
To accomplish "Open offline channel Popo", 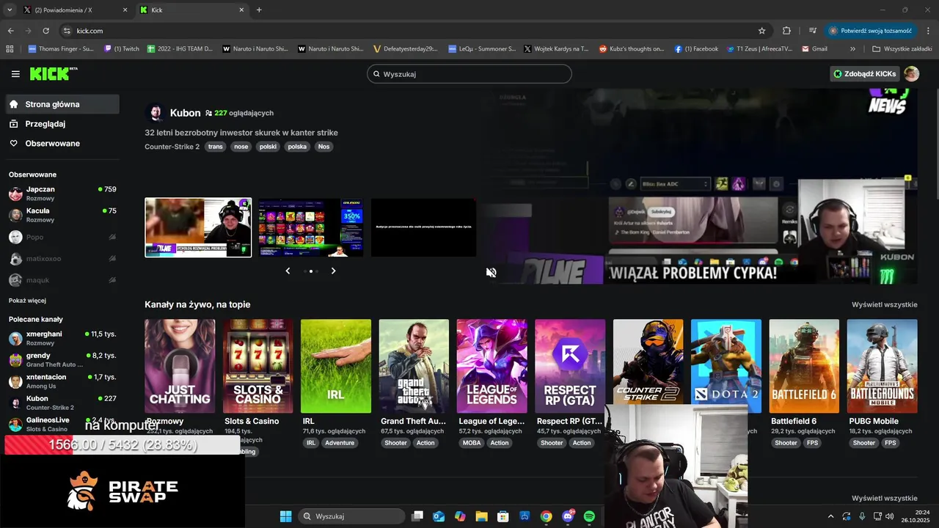I will 62,237.
